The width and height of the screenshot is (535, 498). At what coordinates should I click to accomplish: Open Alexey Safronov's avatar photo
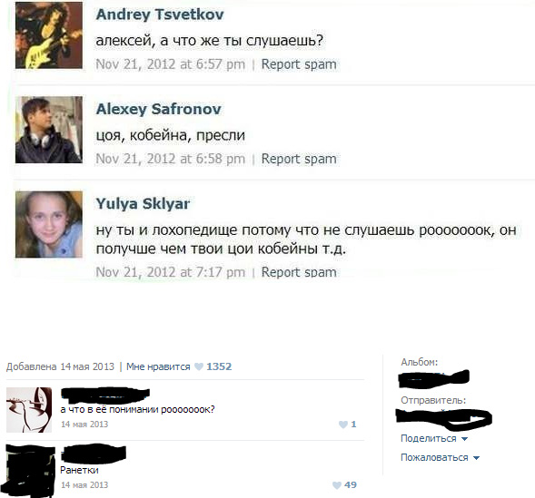pos(49,130)
